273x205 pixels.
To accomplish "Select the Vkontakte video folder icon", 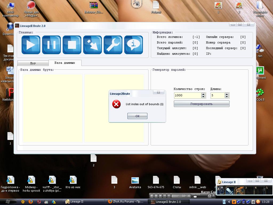I will (x=260, y=9).
